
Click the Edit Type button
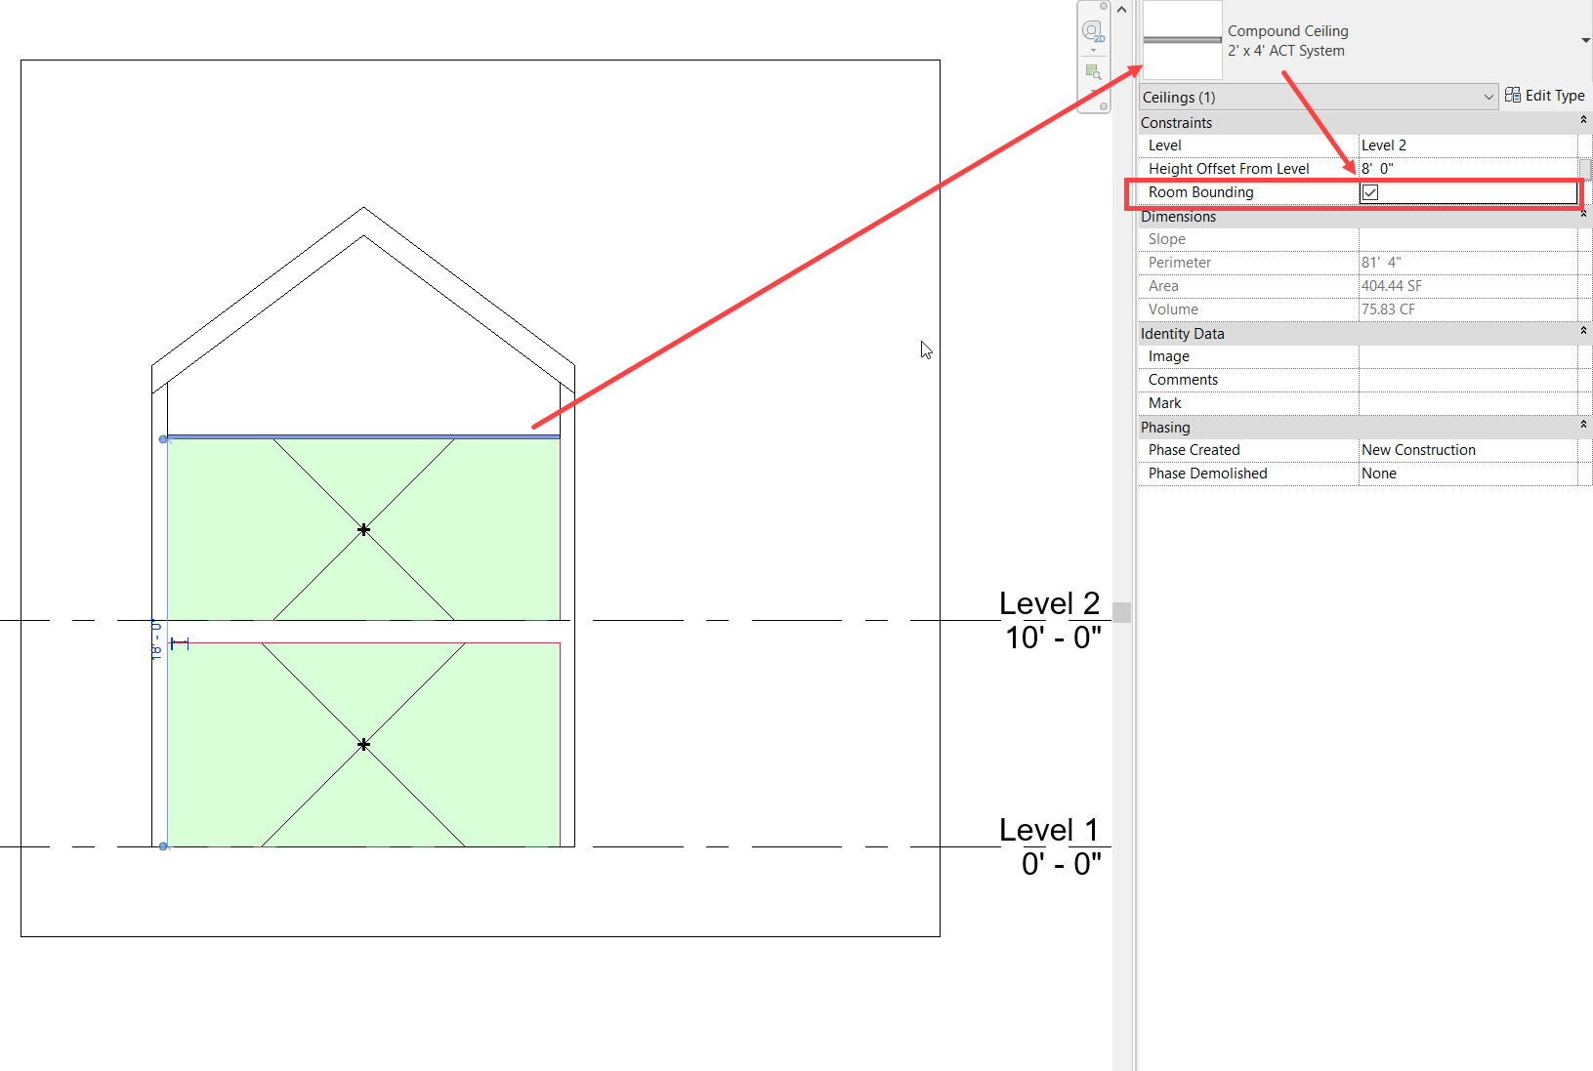[x=1544, y=96]
